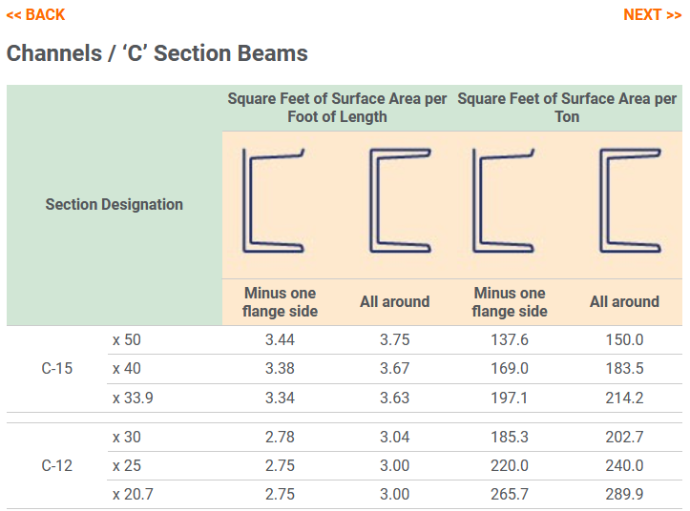This screenshot has height=511, width=690.
Task: Select the C-15 section label
Action: coord(57,369)
